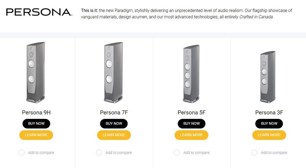Screen dimensions: 306x168
Task: Open the Persona 5F speaker image
Action: tap(191, 74)
